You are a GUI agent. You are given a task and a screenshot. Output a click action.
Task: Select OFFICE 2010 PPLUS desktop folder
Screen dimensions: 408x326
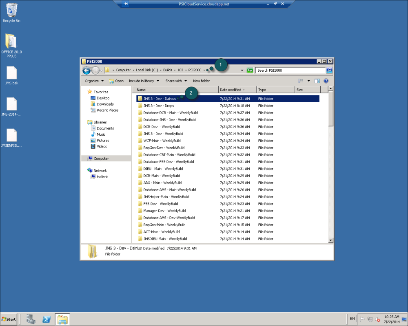pos(11,46)
